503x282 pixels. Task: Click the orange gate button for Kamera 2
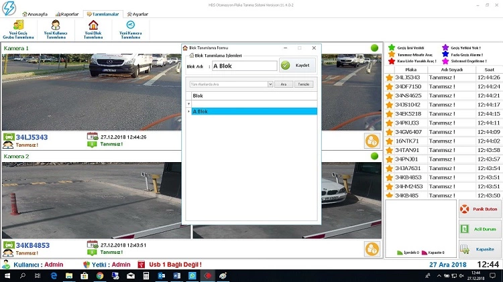click(372, 249)
